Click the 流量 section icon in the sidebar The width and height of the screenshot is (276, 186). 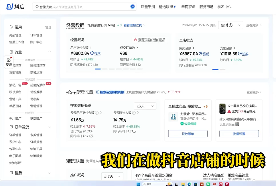12,52
